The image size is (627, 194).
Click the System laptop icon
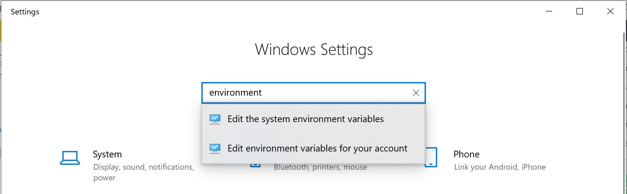70,158
